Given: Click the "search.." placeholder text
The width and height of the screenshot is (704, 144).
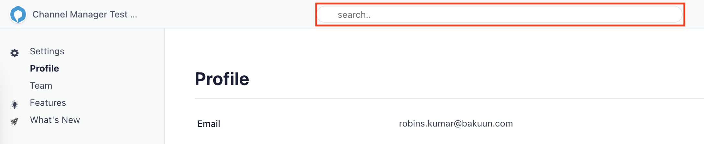Looking at the screenshot, I should pyautogui.click(x=354, y=15).
